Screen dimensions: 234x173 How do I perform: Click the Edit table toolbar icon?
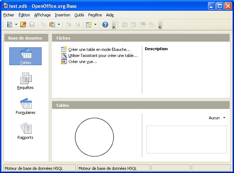tap(134, 25)
